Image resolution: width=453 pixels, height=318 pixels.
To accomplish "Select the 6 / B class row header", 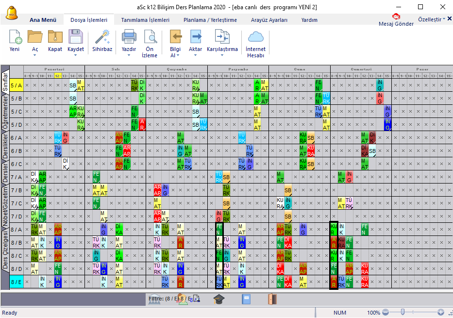I will (17, 151).
